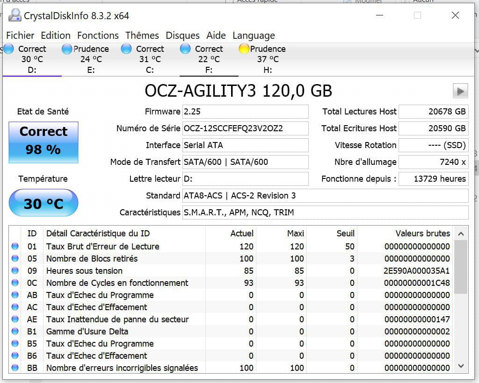Select row Taux Brut d'Erreur de Lecture

click(x=232, y=247)
